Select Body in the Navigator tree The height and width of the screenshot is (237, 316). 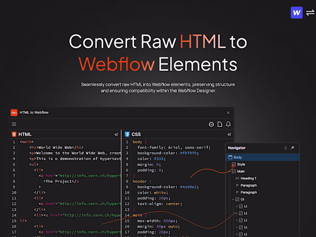(x=262, y=157)
